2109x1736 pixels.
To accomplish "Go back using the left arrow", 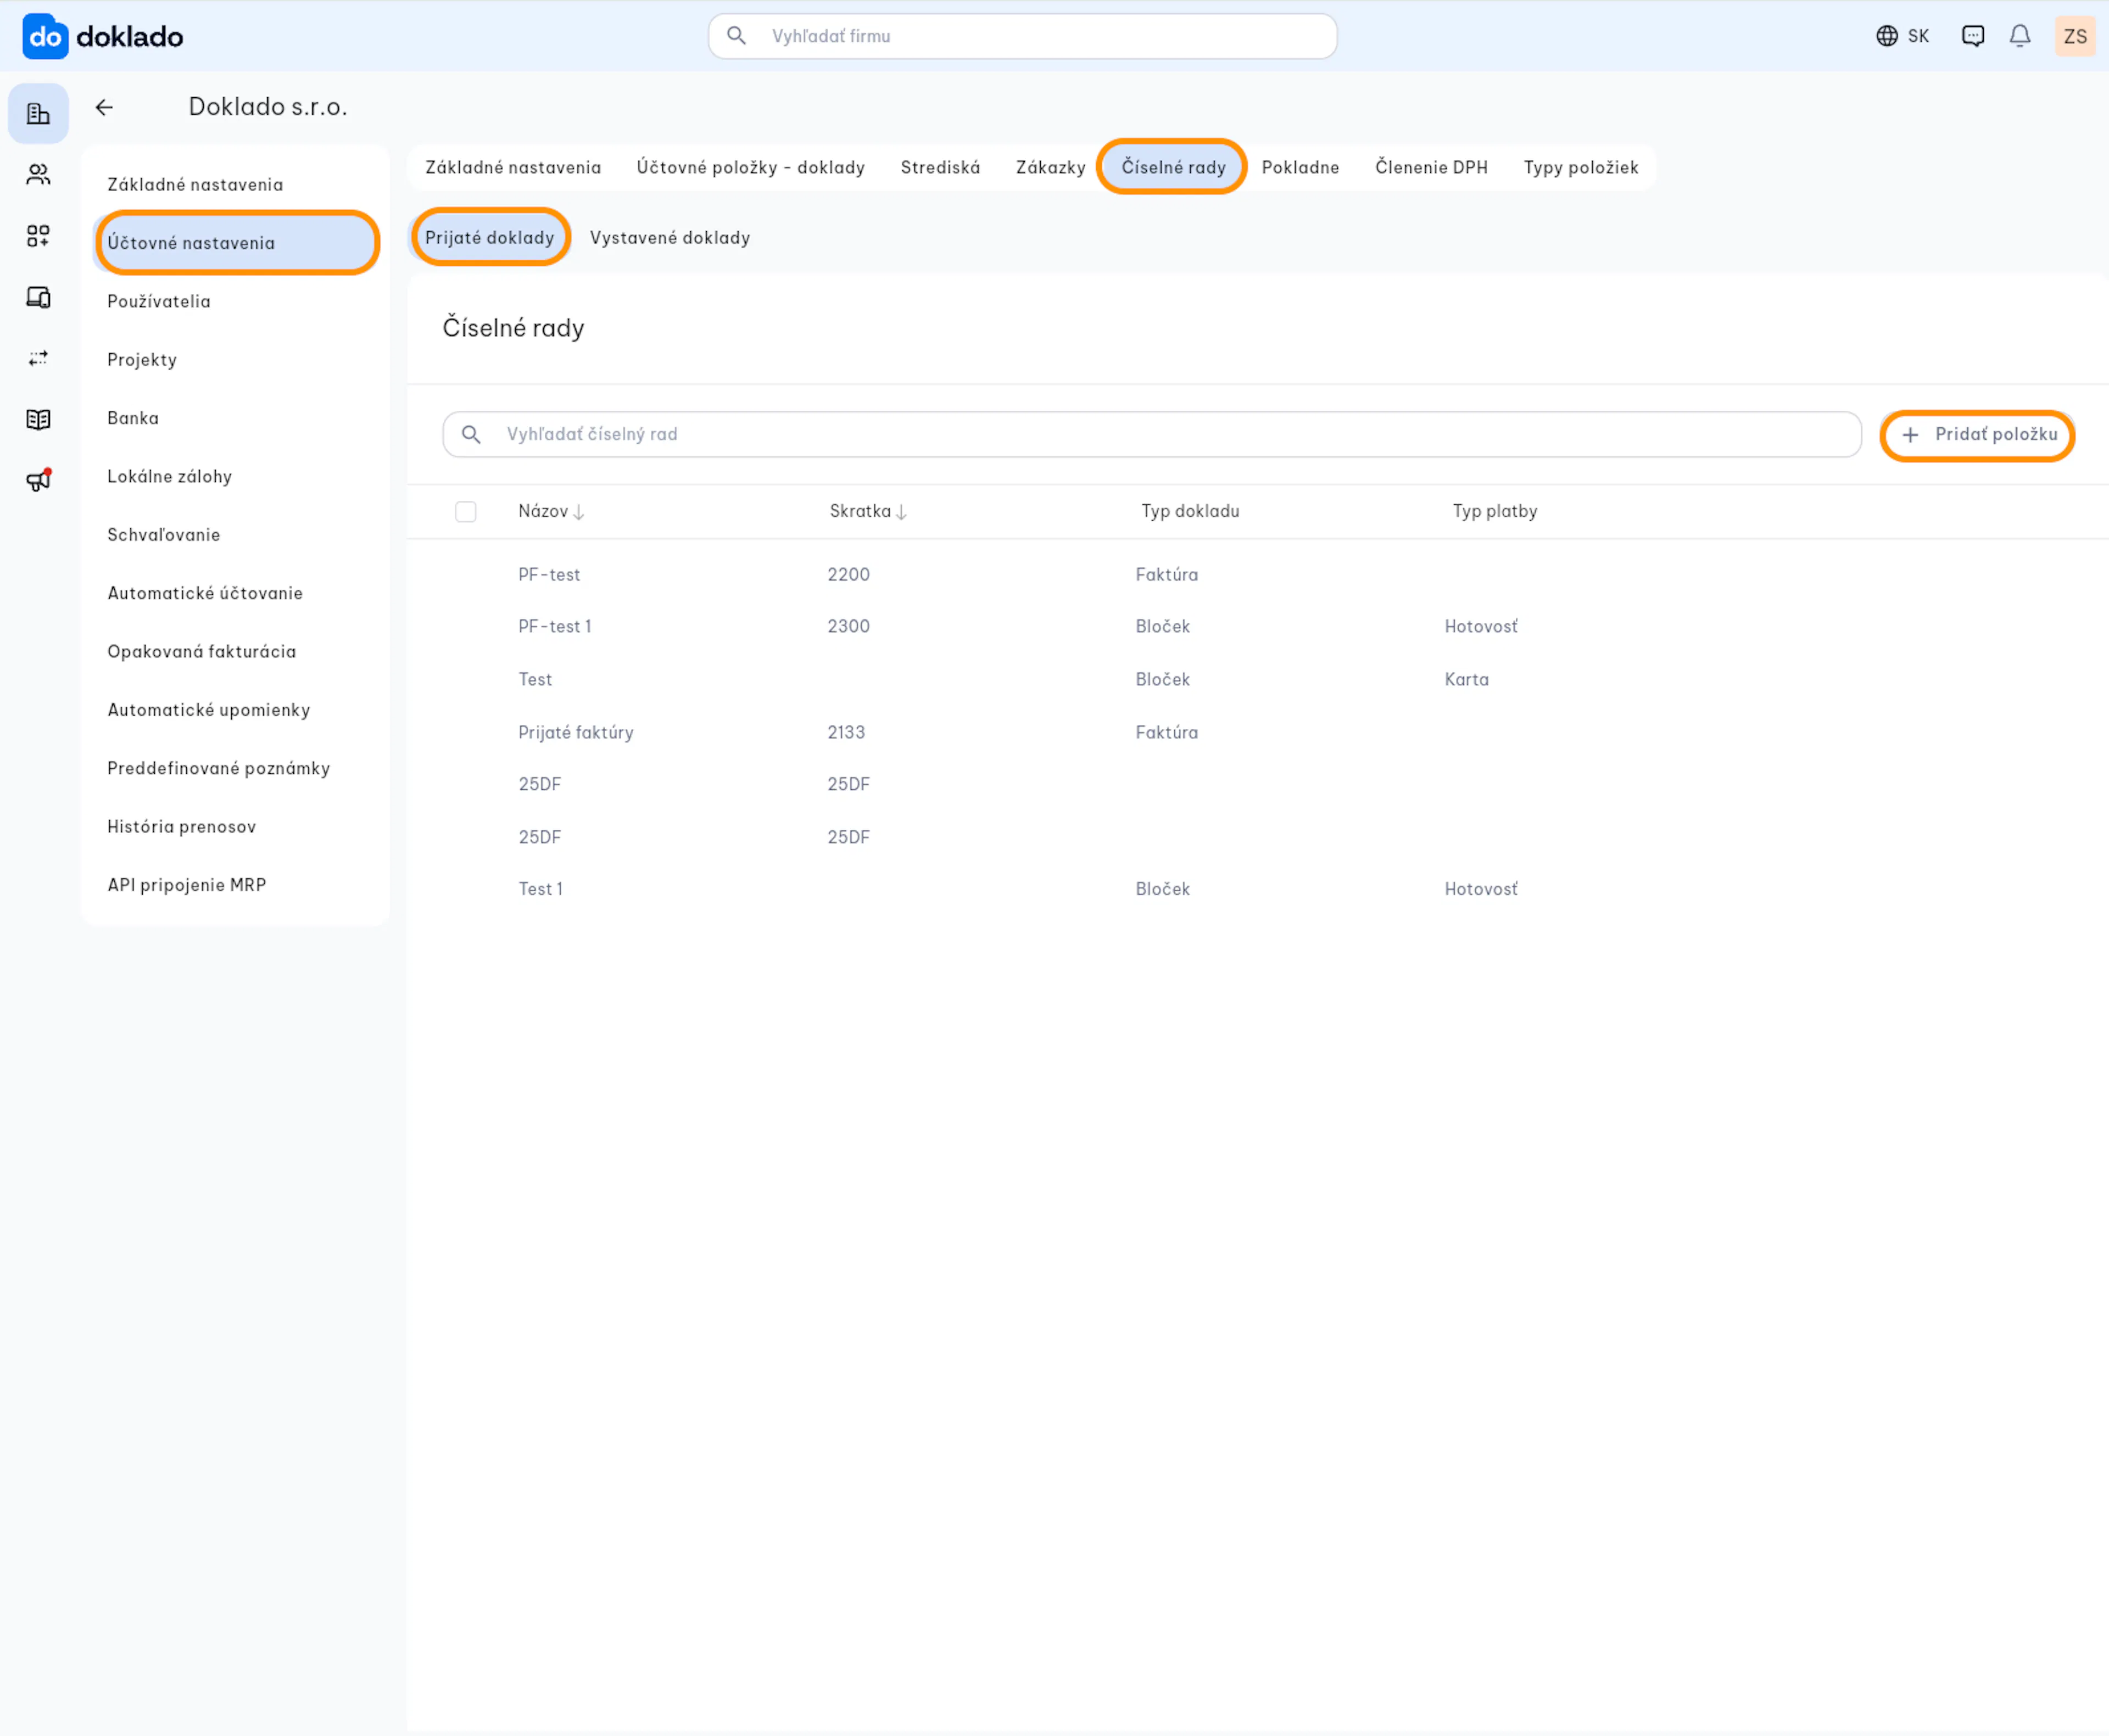I will pyautogui.click(x=104, y=107).
